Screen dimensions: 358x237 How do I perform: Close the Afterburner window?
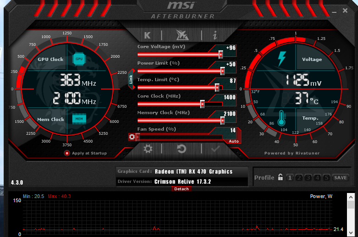click(345, 11)
